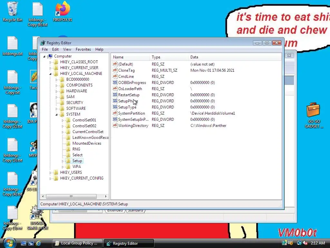Click the OOBEInProgress DWORD value icon

point(115,82)
